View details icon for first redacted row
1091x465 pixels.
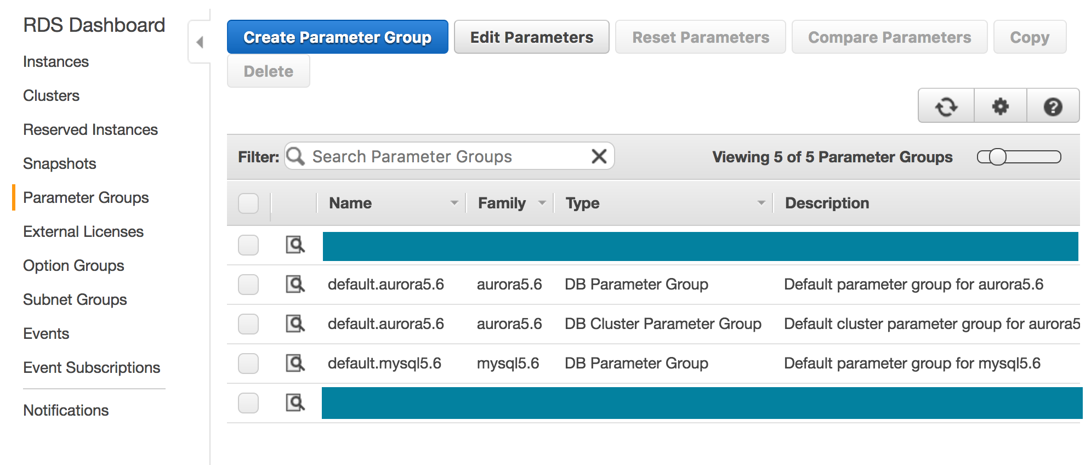pyautogui.click(x=295, y=245)
